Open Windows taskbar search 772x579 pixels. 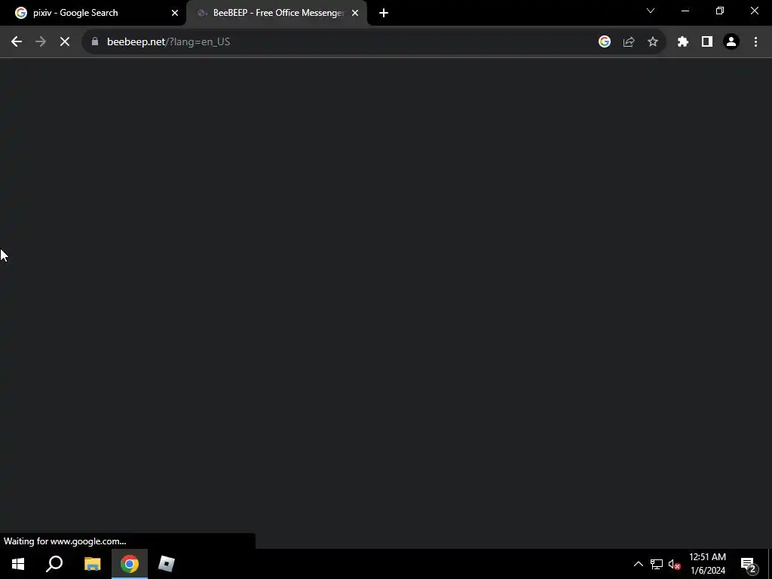pyautogui.click(x=54, y=564)
